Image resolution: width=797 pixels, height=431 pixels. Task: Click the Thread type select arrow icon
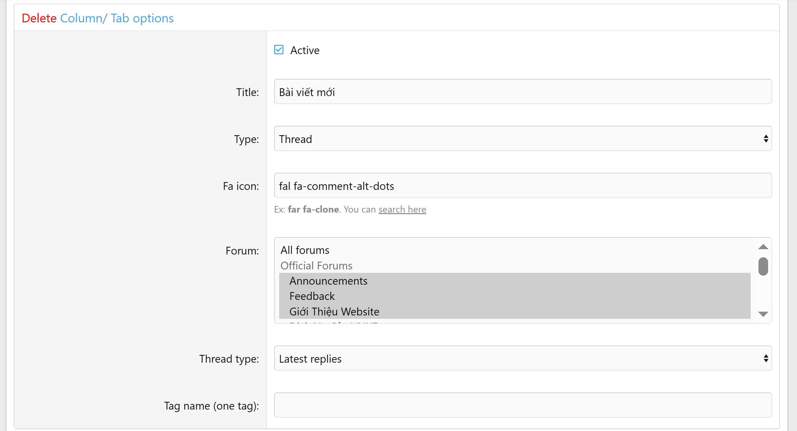click(x=766, y=358)
